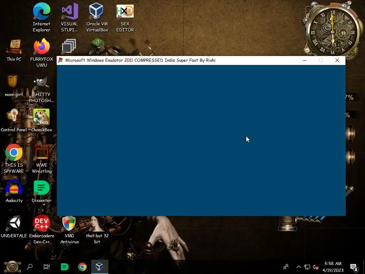Open the Dissenter desktop shortcut
The height and width of the screenshot is (274, 365).
click(42, 192)
